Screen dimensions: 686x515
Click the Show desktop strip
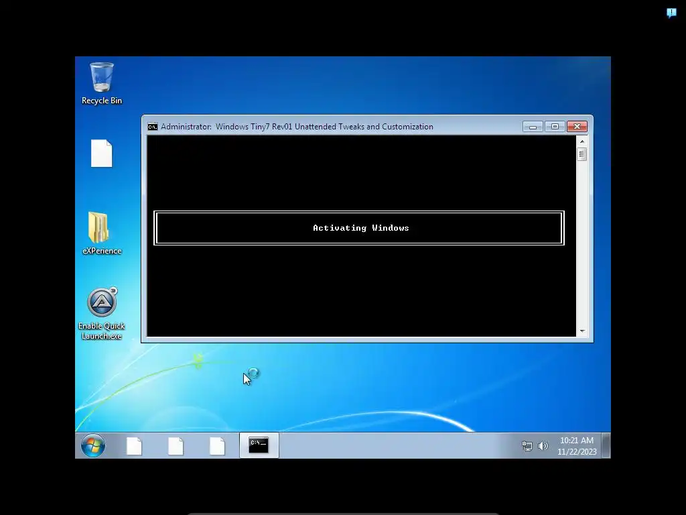tap(606, 445)
